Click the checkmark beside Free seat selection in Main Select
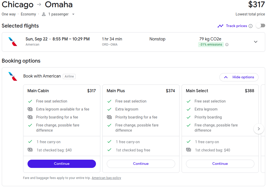Screen dimensions: 267x188 [x=189, y=101]
